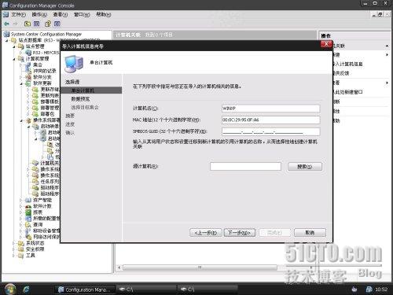Image resolution: width=393 pixels, height=295 pixels.
Task: Collapse the 站点数据库 tree node
Action: 7,41
